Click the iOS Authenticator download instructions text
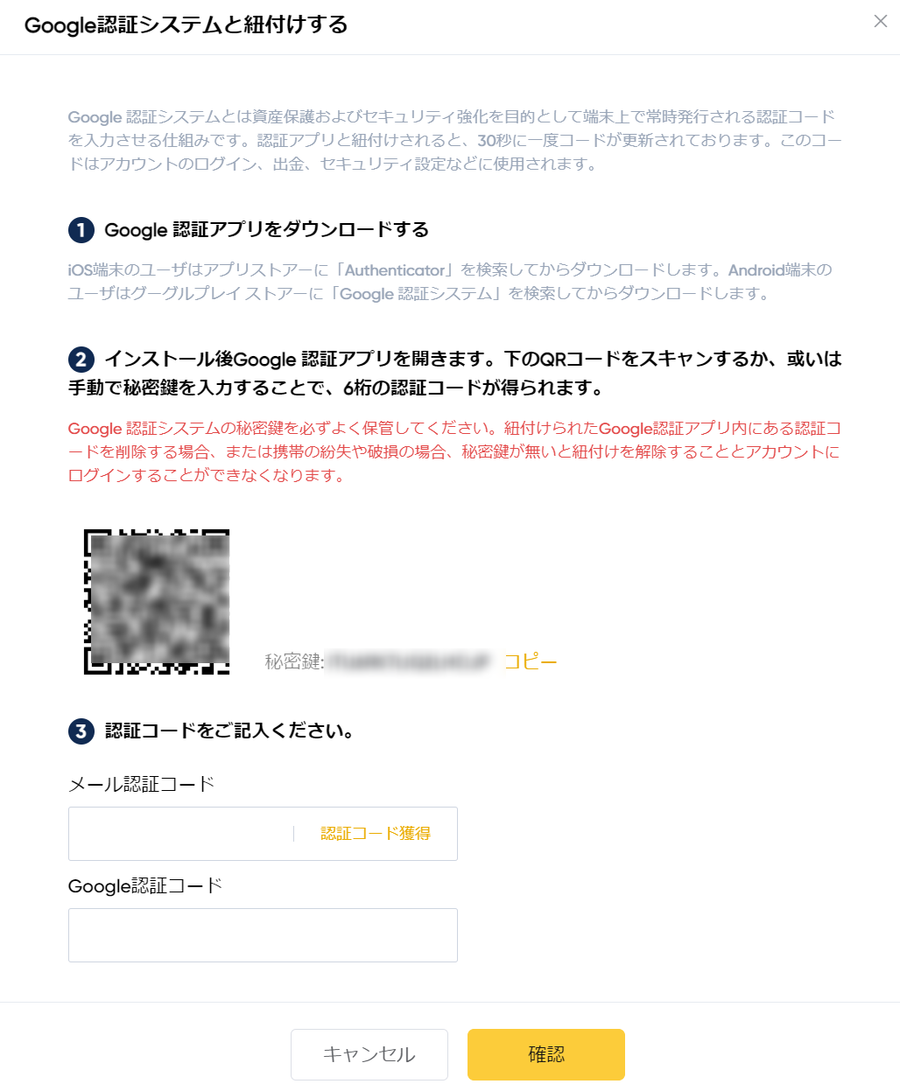This screenshot has width=900, height=1091. [450, 282]
